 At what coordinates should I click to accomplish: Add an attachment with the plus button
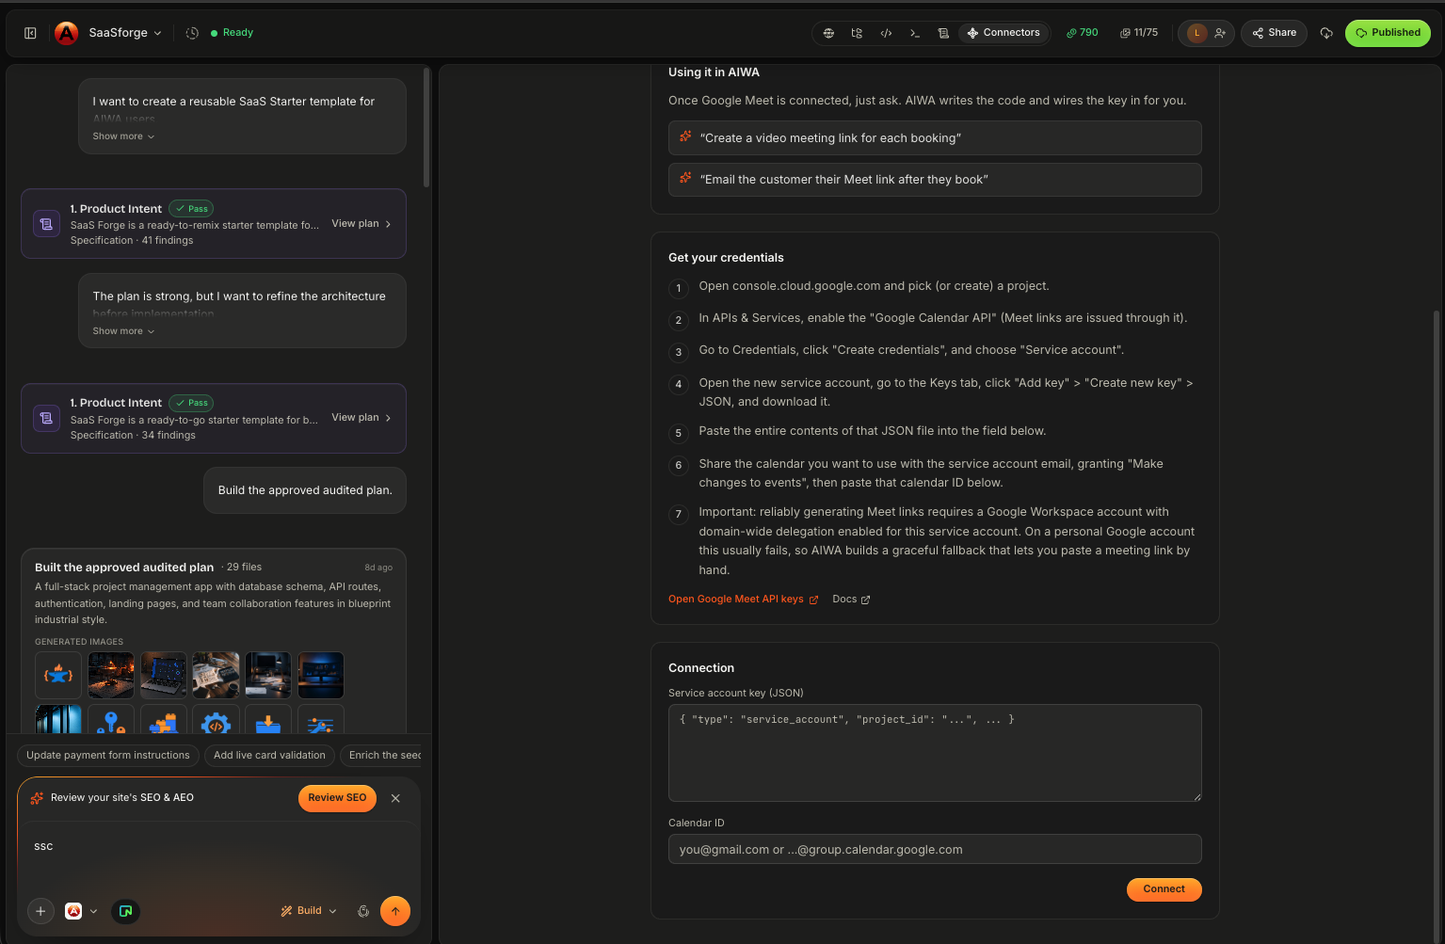coord(40,911)
